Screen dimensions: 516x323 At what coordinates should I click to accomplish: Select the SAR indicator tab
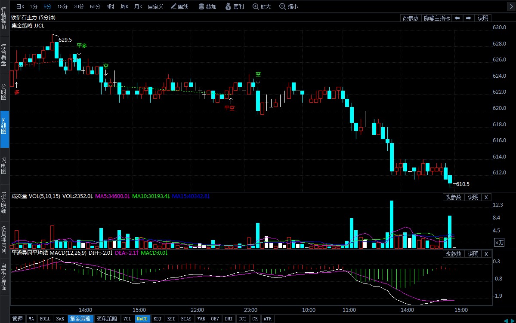coord(60,319)
